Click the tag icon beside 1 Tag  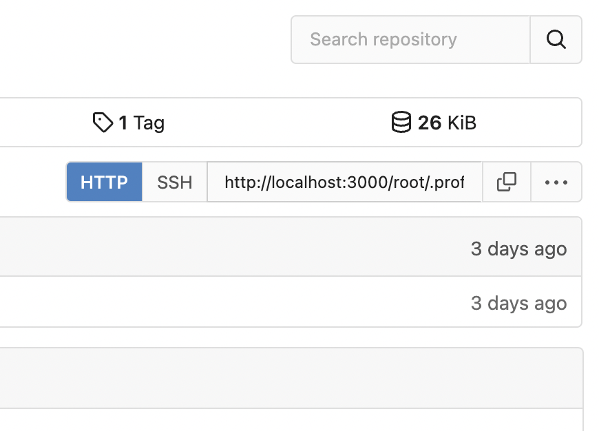(103, 123)
